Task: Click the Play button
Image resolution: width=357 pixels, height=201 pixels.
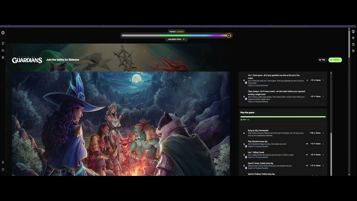Action: [322, 60]
